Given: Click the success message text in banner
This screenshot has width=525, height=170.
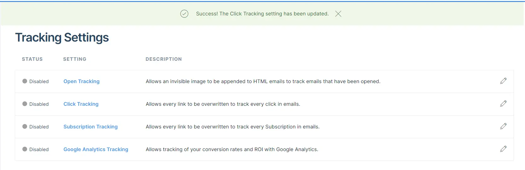Looking at the screenshot, I should tap(262, 14).
